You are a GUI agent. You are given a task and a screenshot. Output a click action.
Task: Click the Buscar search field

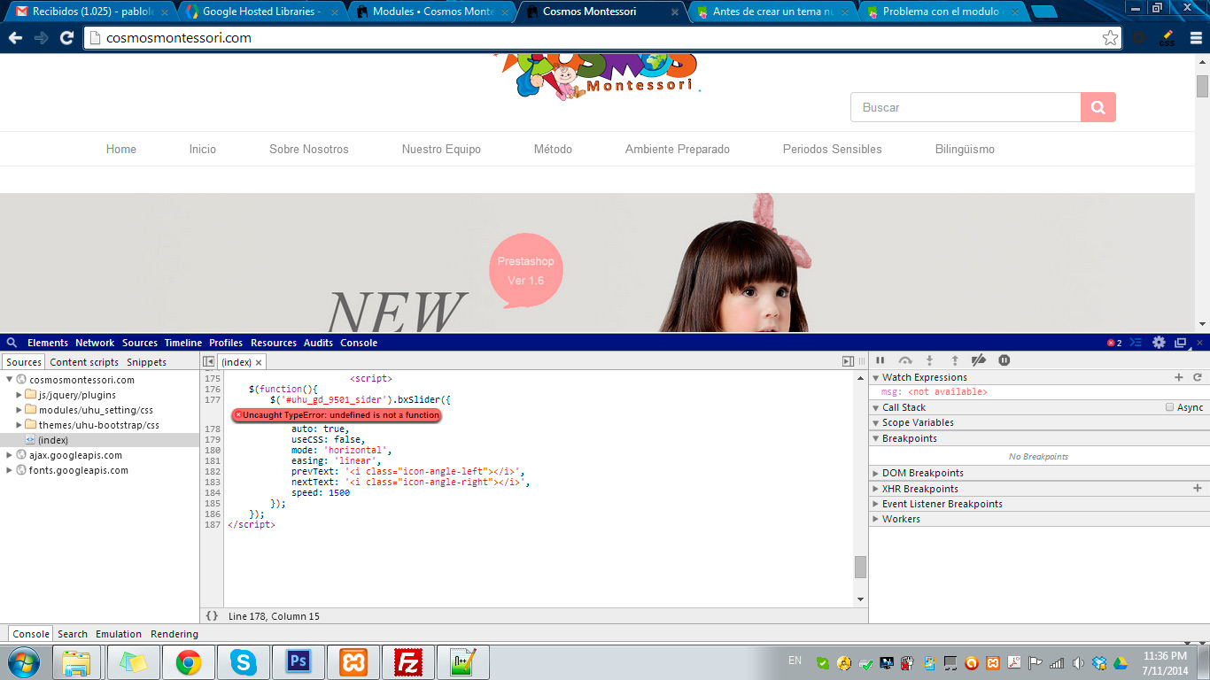coord(966,107)
